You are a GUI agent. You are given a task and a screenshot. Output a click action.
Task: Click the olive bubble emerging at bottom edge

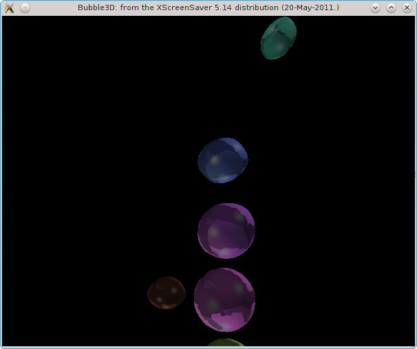(x=226, y=343)
